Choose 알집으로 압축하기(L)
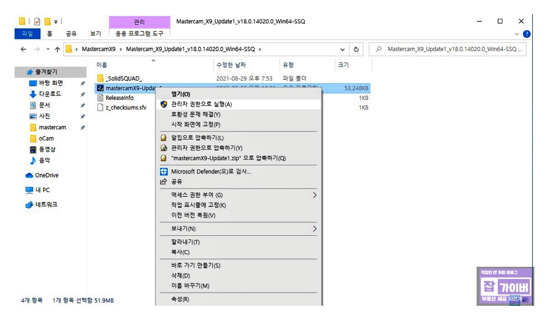 click(x=238, y=138)
